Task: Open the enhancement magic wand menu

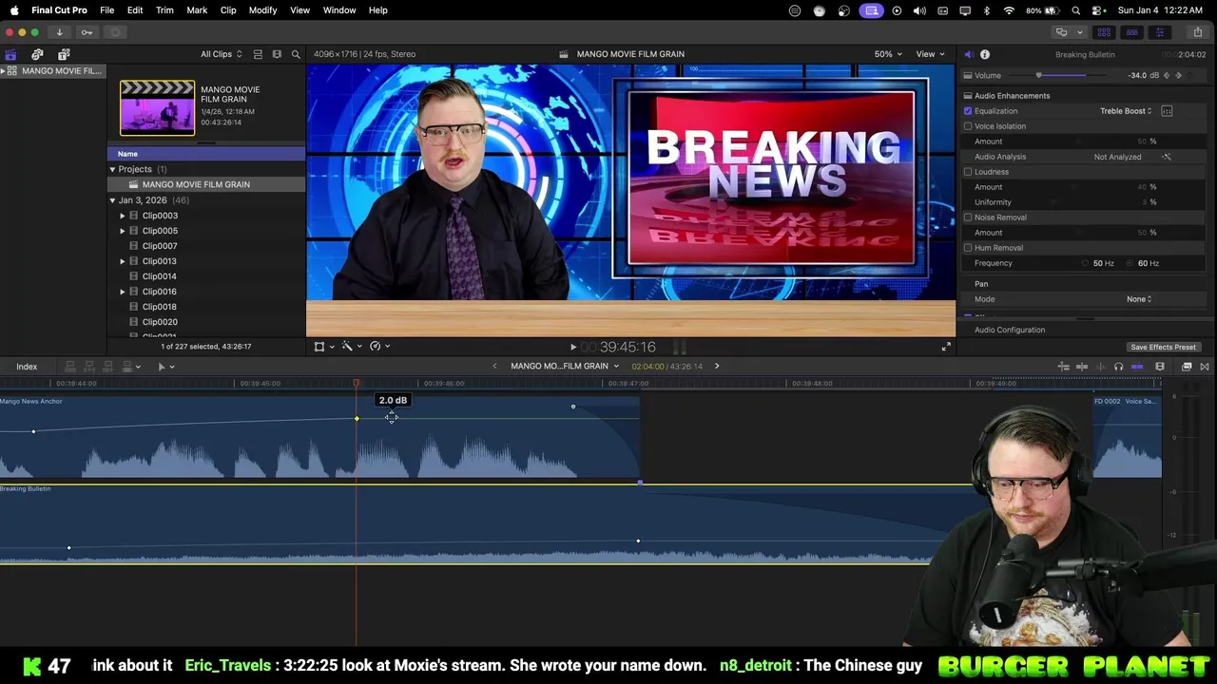Action: pos(351,347)
